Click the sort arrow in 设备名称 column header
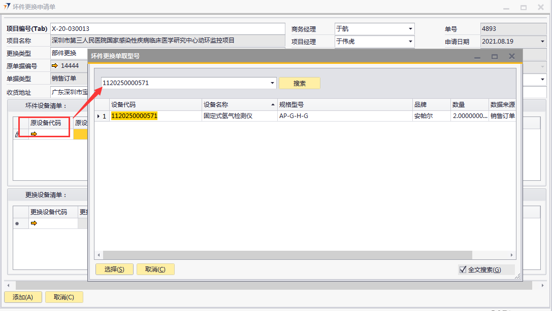The width and height of the screenshot is (552, 311). click(x=273, y=105)
